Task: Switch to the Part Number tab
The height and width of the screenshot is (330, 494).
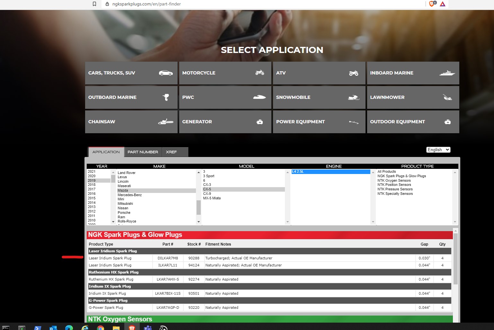Action: (x=143, y=152)
